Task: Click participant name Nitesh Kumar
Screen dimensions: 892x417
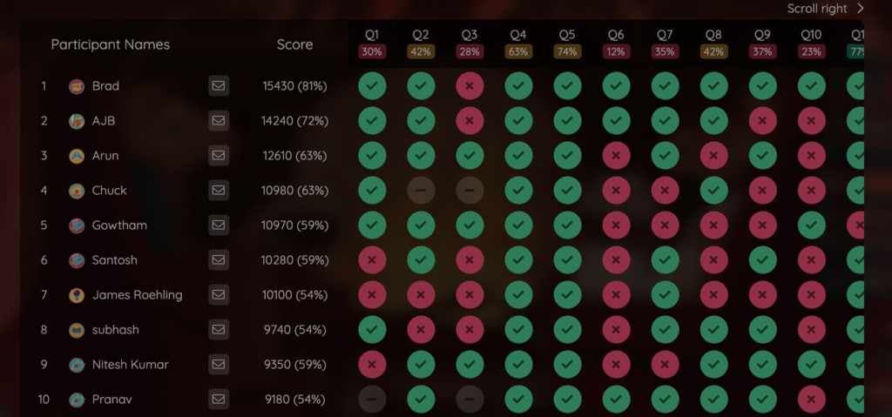Action: point(131,365)
